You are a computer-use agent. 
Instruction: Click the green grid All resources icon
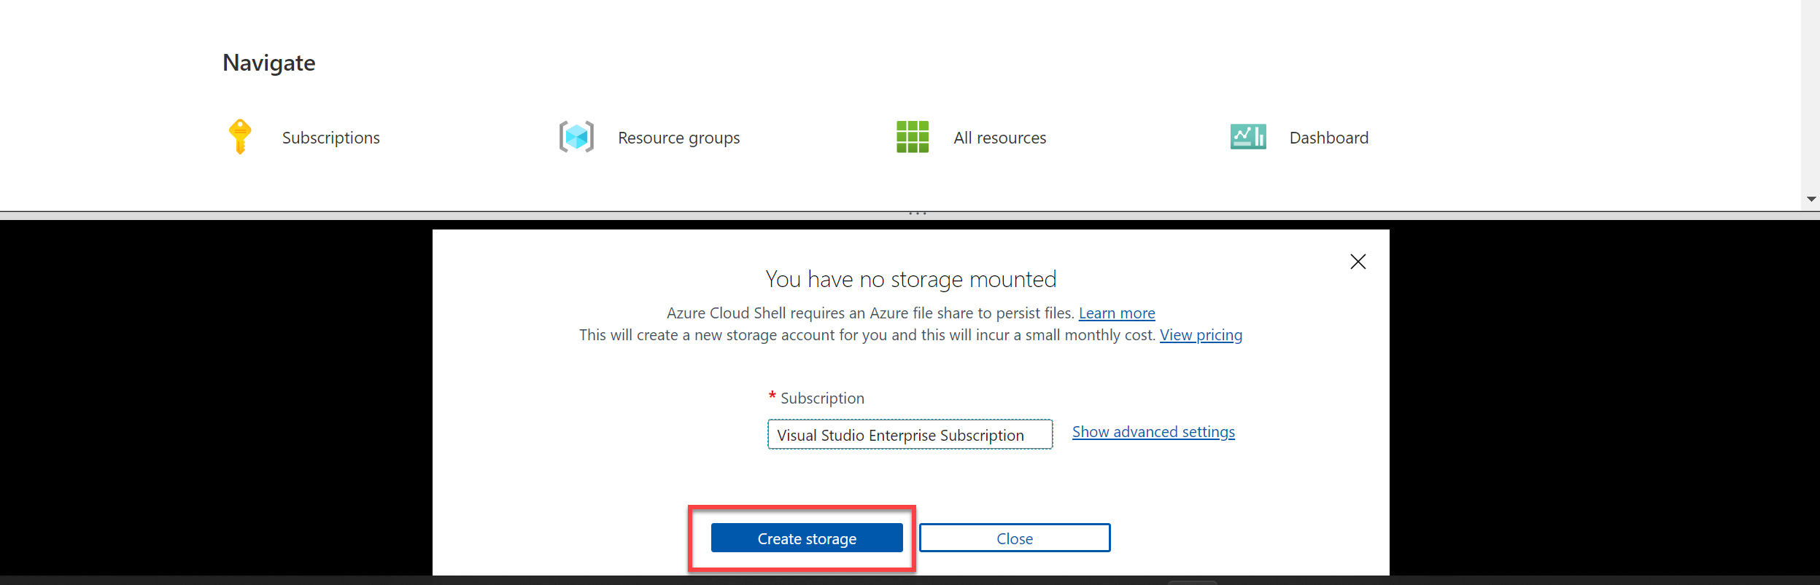(x=912, y=137)
